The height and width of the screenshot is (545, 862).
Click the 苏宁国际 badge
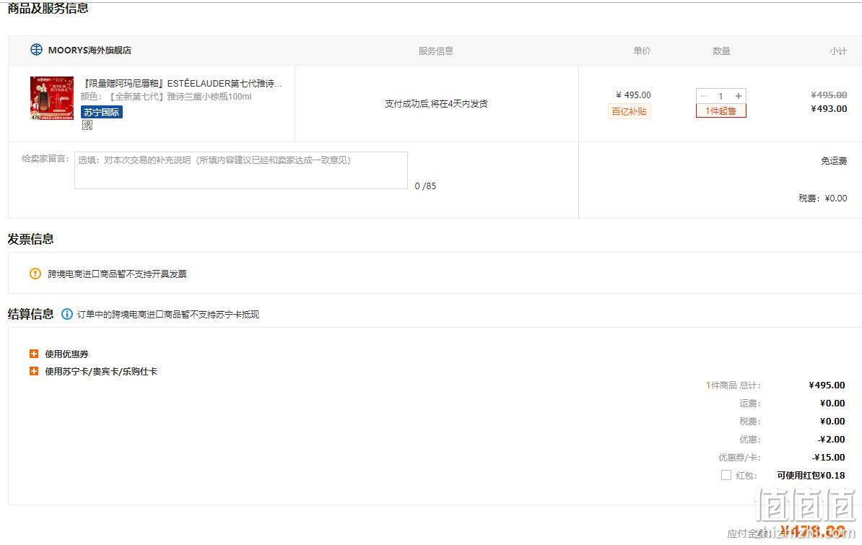(x=102, y=112)
